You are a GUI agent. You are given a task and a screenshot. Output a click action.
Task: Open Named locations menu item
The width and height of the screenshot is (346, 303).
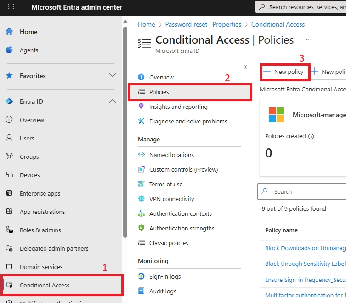pyautogui.click(x=171, y=155)
